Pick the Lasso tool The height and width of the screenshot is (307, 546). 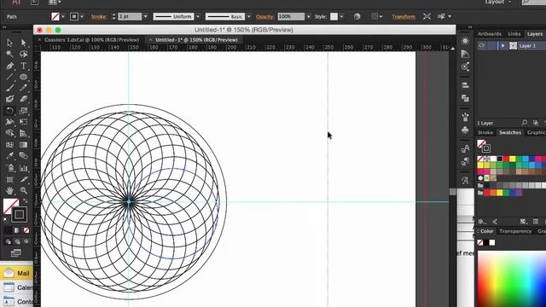pyautogui.click(x=23, y=54)
